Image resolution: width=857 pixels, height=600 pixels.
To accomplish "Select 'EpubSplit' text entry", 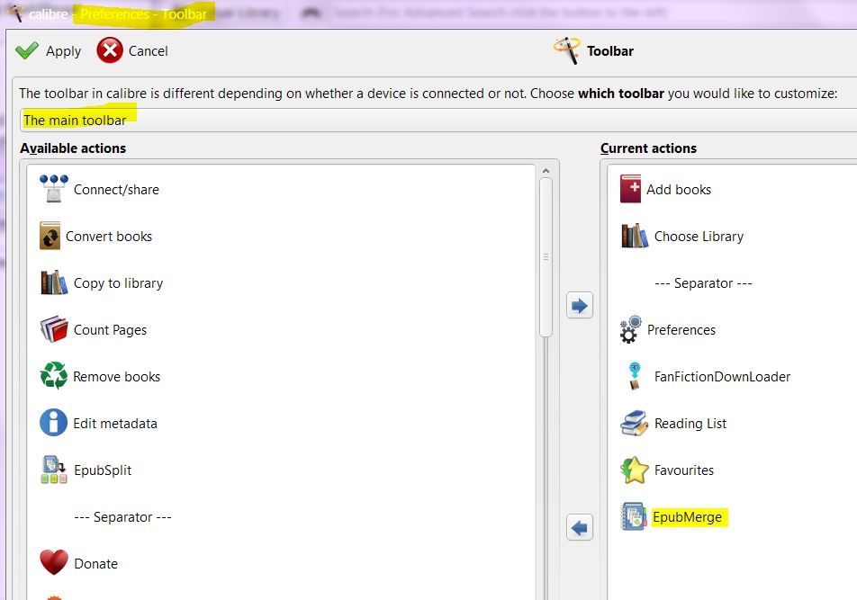I will pos(103,470).
